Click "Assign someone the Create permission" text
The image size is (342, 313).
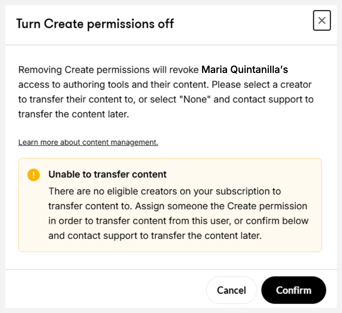[221, 206]
